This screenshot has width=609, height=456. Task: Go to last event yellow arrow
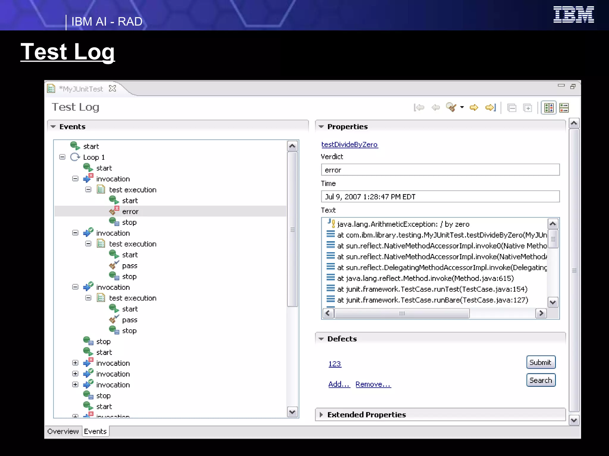click(491, 107)
